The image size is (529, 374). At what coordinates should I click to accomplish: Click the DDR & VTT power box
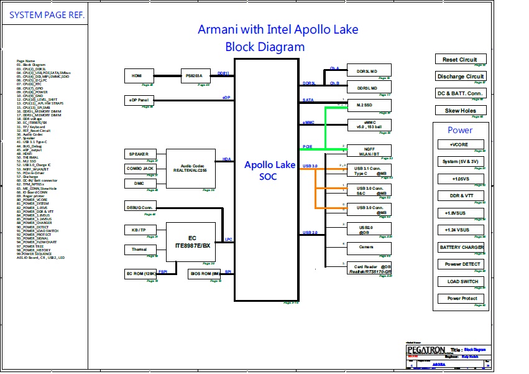click(x=461, y=195)
